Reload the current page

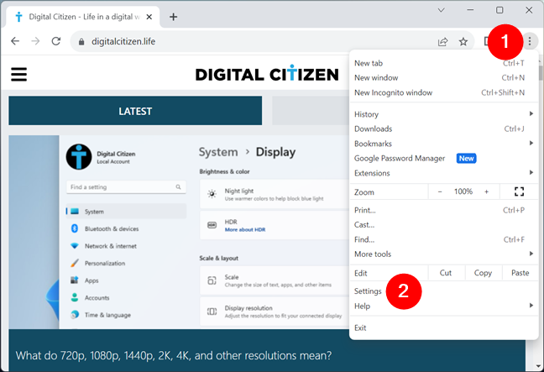coord(56,41)
